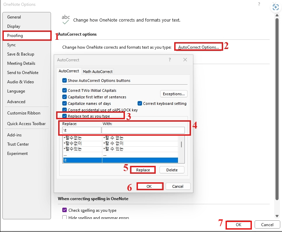This screenshot has height=232, width=282.
Task: Cancel the AutoCorrect dialog
Action: (x=178, y=186)
